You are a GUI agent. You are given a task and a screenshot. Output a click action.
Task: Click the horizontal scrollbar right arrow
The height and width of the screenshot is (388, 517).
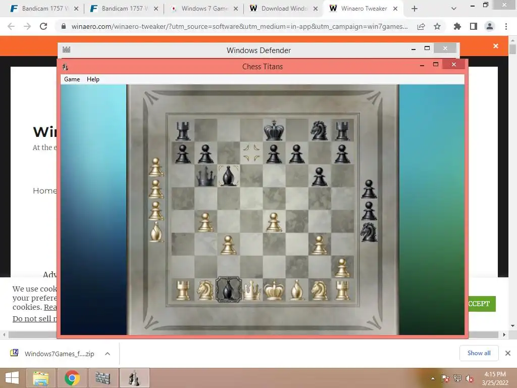(504, 334)
